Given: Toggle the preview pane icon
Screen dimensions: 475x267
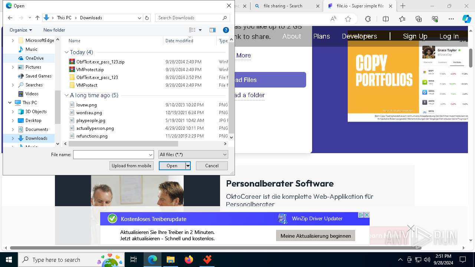Looking at the screenshot, I should pyautogui.click(x=213, y=30).
